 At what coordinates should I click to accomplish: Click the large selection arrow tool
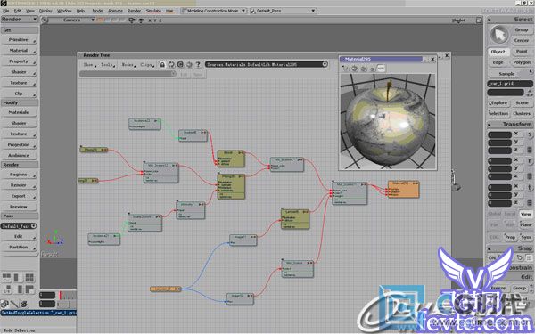[499, 35]
